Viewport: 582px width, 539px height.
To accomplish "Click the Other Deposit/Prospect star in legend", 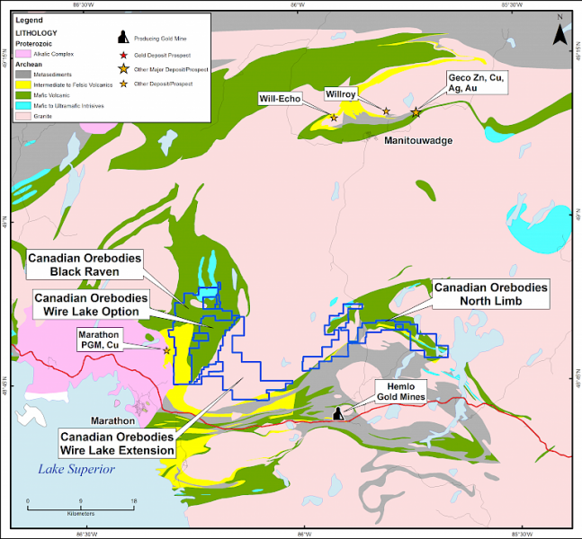I will pos(121,84).
